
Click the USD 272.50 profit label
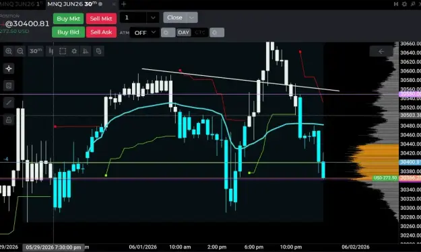coord(385,178)
